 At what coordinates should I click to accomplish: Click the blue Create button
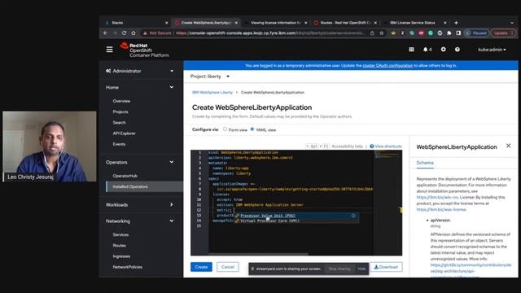pyautogui.click(x=201, y=267)
